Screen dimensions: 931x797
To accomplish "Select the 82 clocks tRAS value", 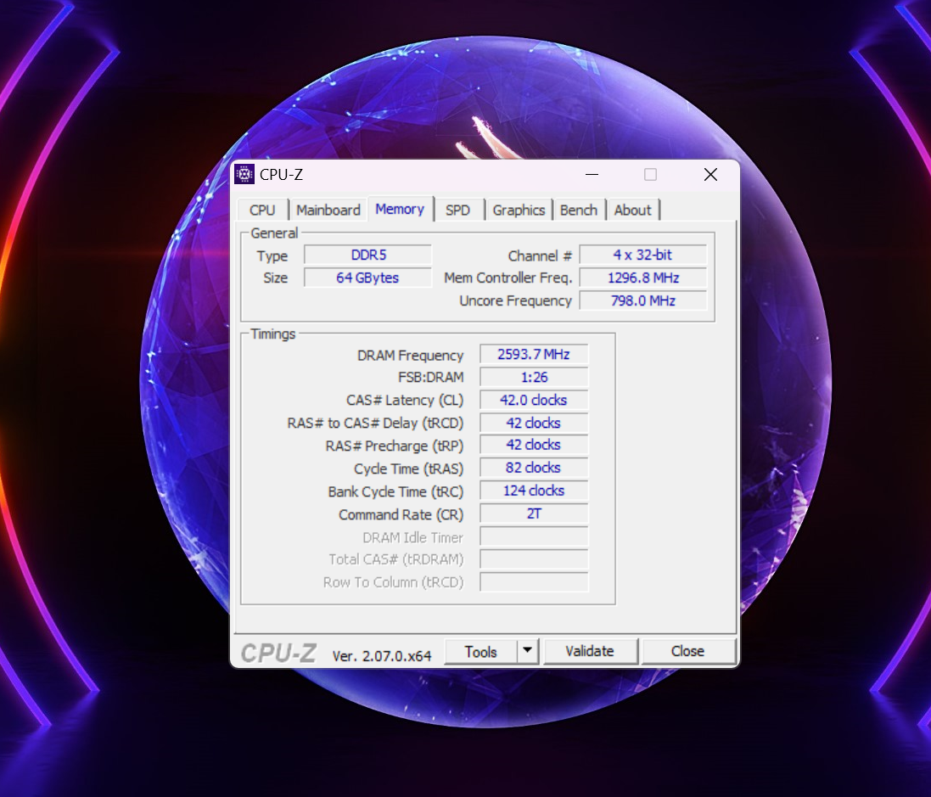I will coord(534,468).
